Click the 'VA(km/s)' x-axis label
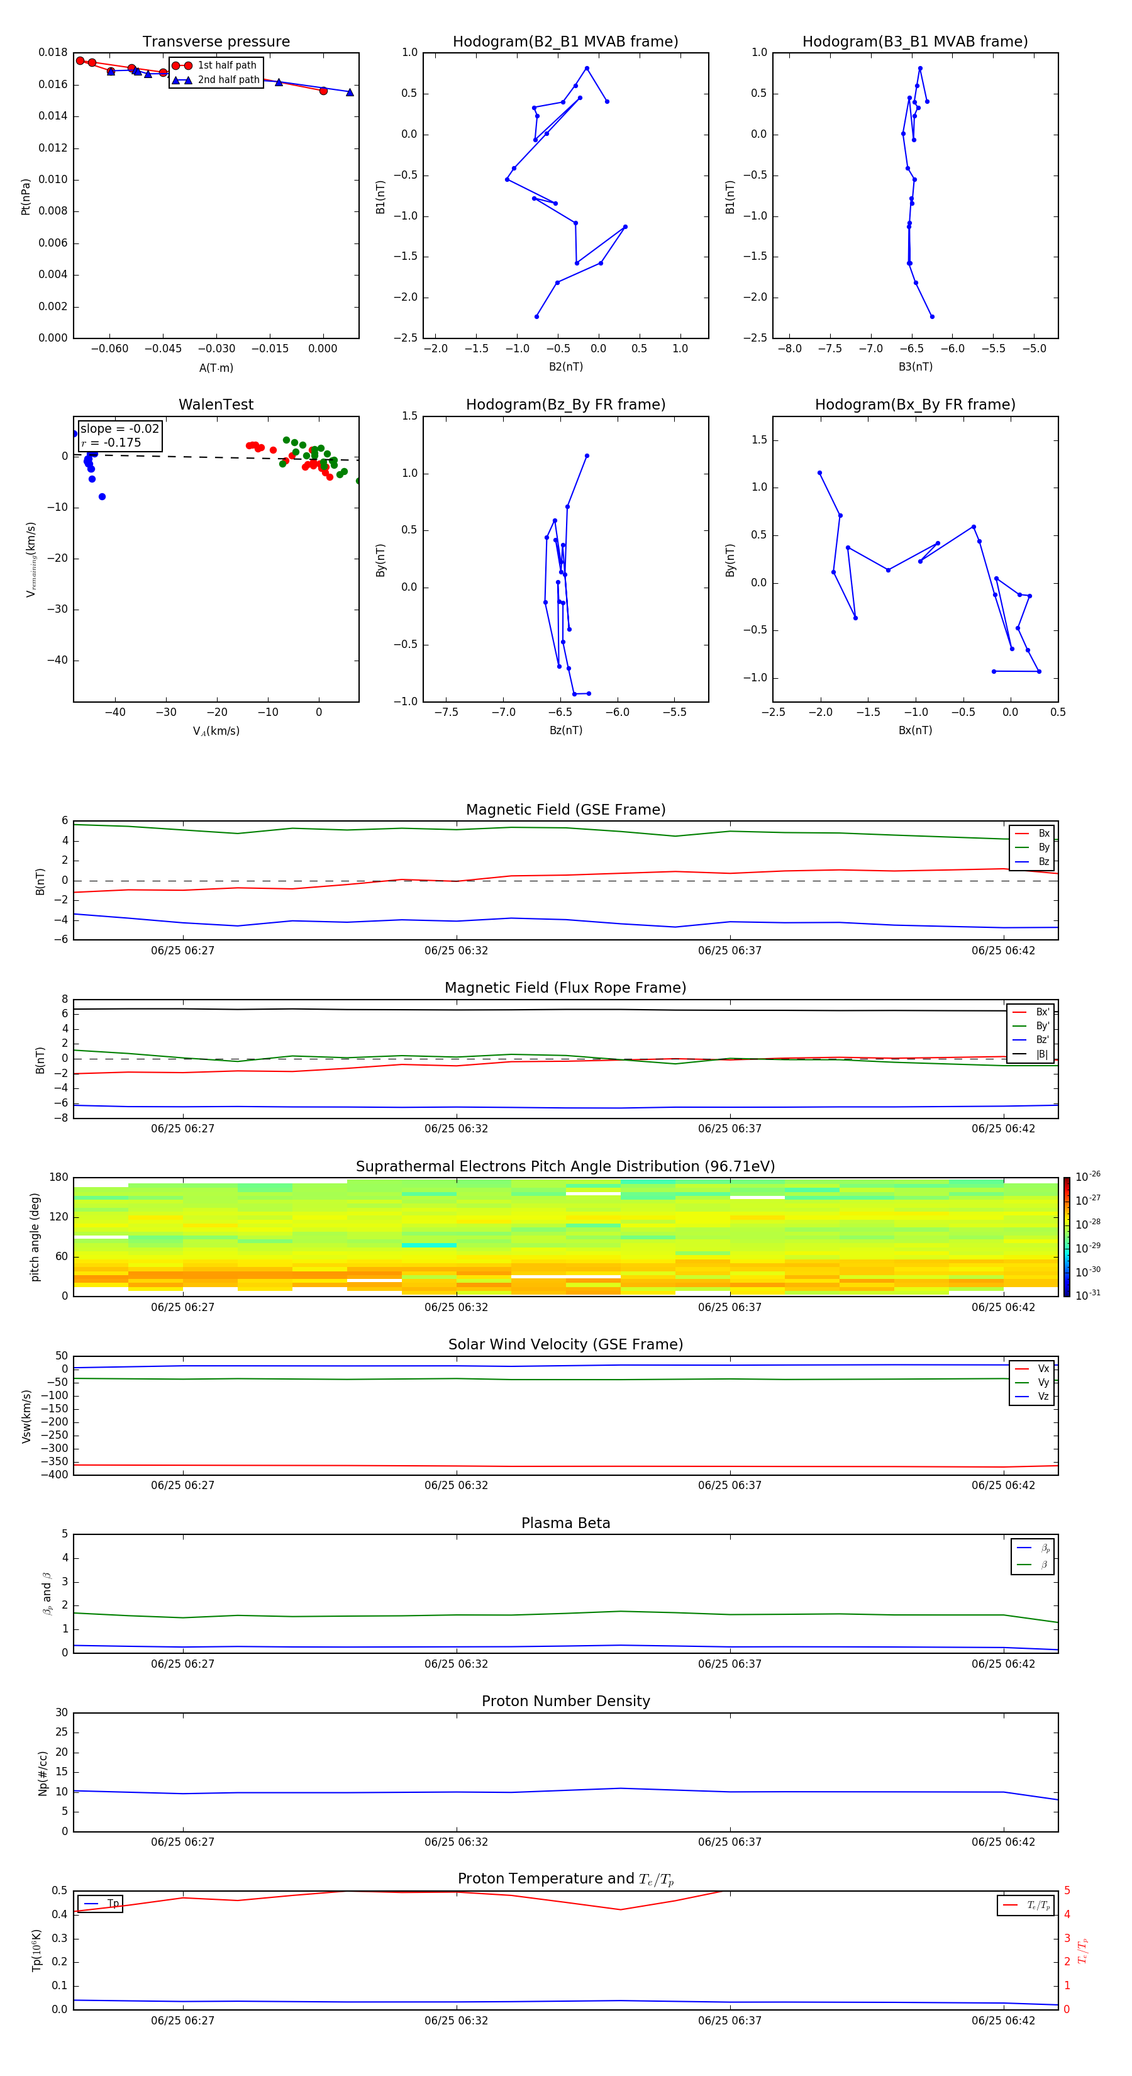The width and height of the screenshot is (1132, 2076). [216, 731]
